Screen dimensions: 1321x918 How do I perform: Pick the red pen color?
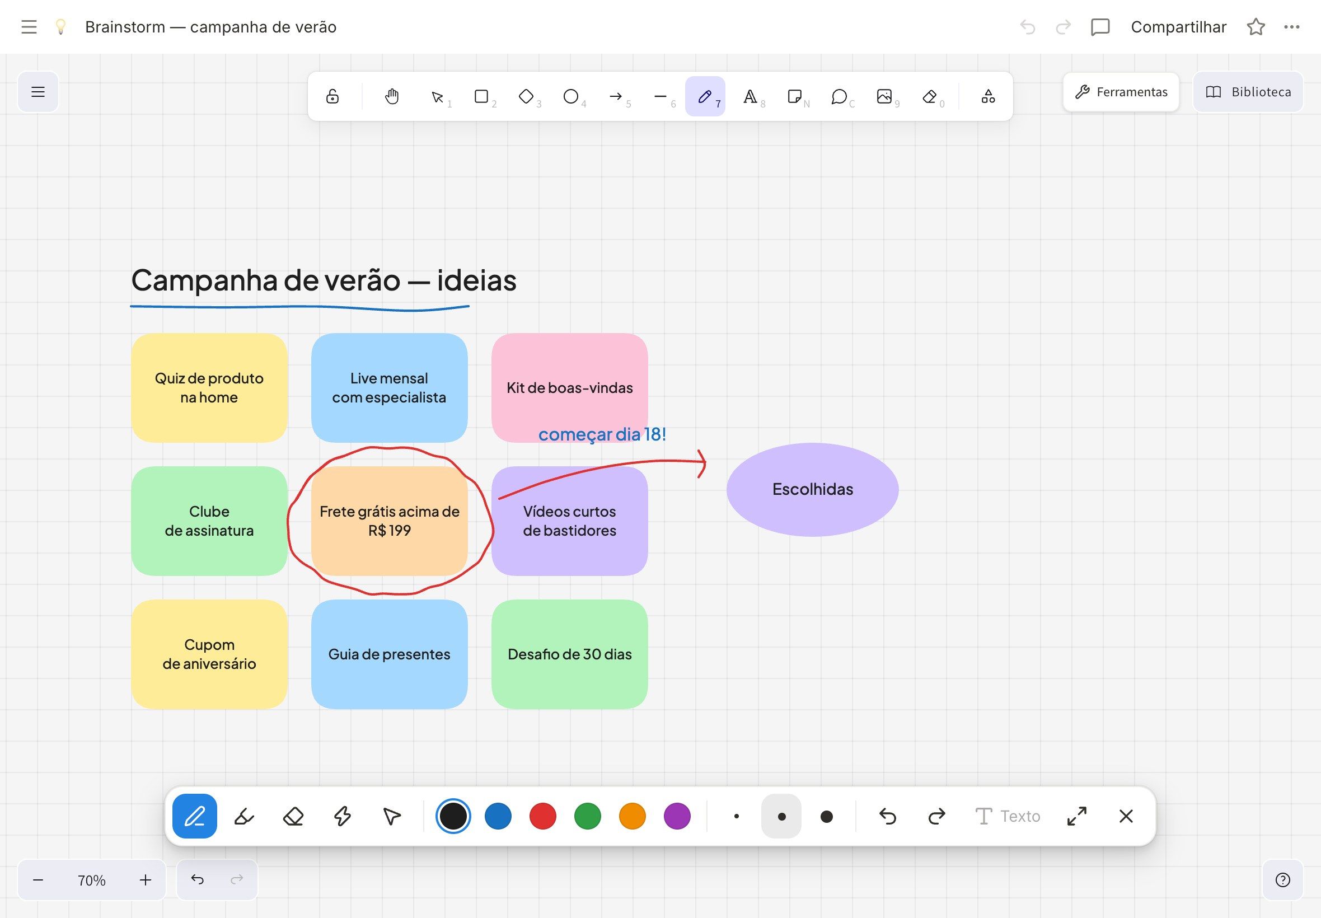tap(542, 816)
